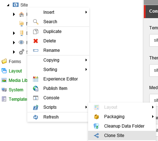This screenshot has height=141, width=158.
Task: Select the System tree item
Action: pyautogui.click(x=16, y=90)
